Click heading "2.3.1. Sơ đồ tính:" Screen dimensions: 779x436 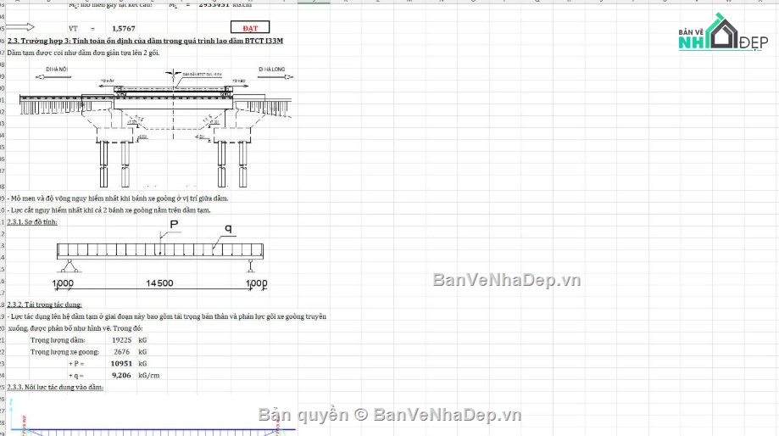pos(32,221)
